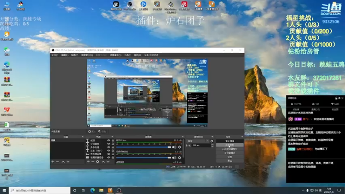Viewport: 345px width, 194px height.
Task: Open Task View on the taskbar
Action: tap(83, 190)
